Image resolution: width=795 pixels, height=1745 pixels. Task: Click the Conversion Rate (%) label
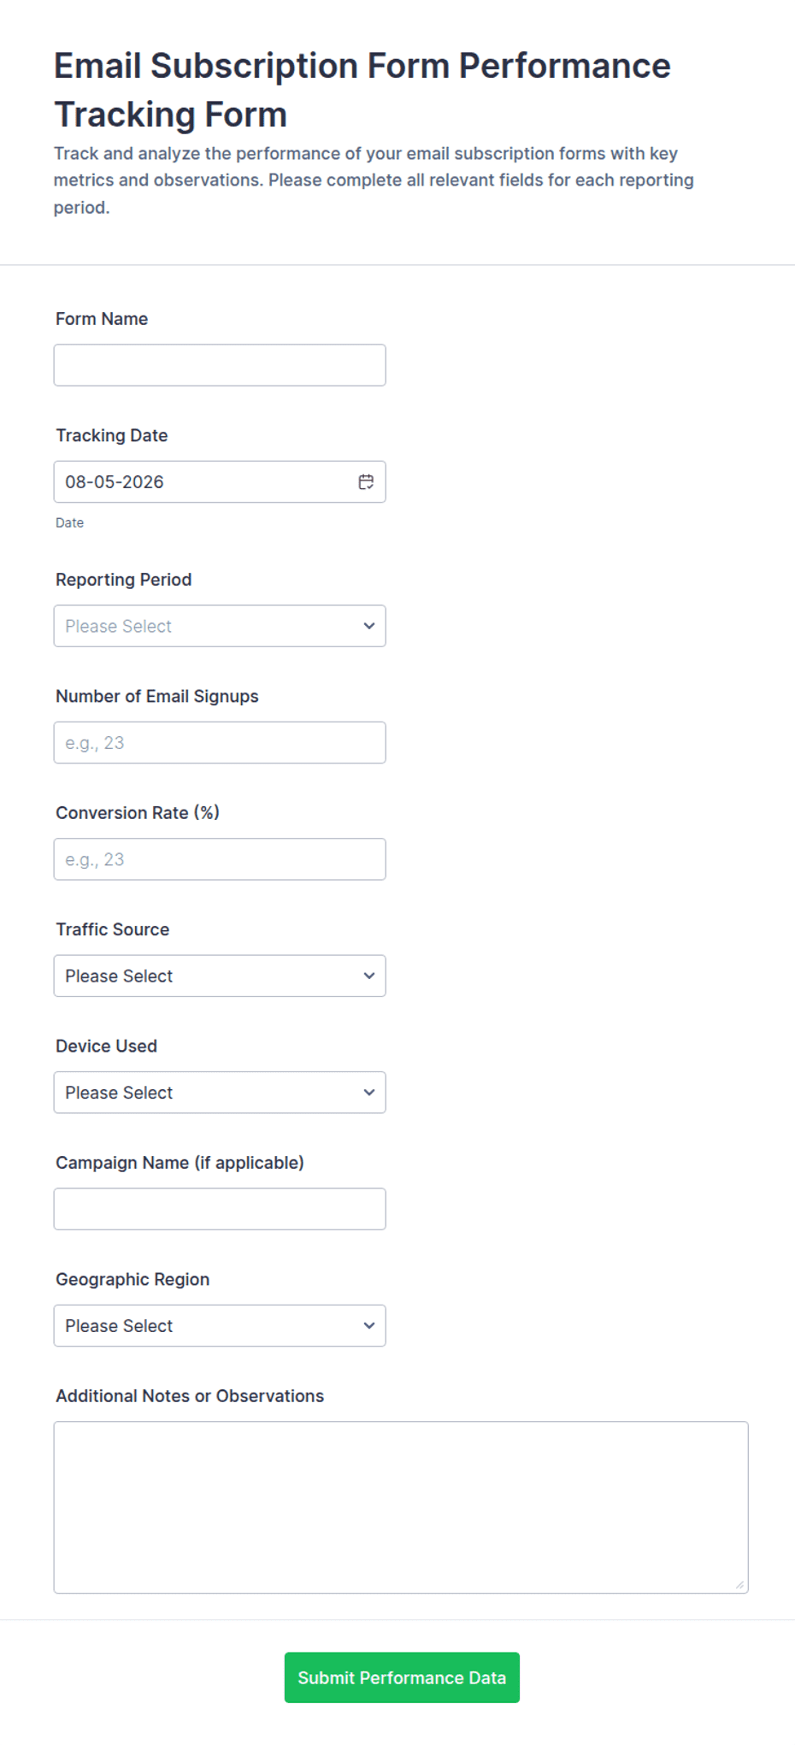click(x=138, y=813)
